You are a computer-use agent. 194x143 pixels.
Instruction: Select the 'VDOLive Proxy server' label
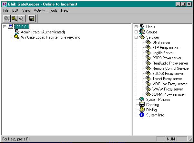169,84
